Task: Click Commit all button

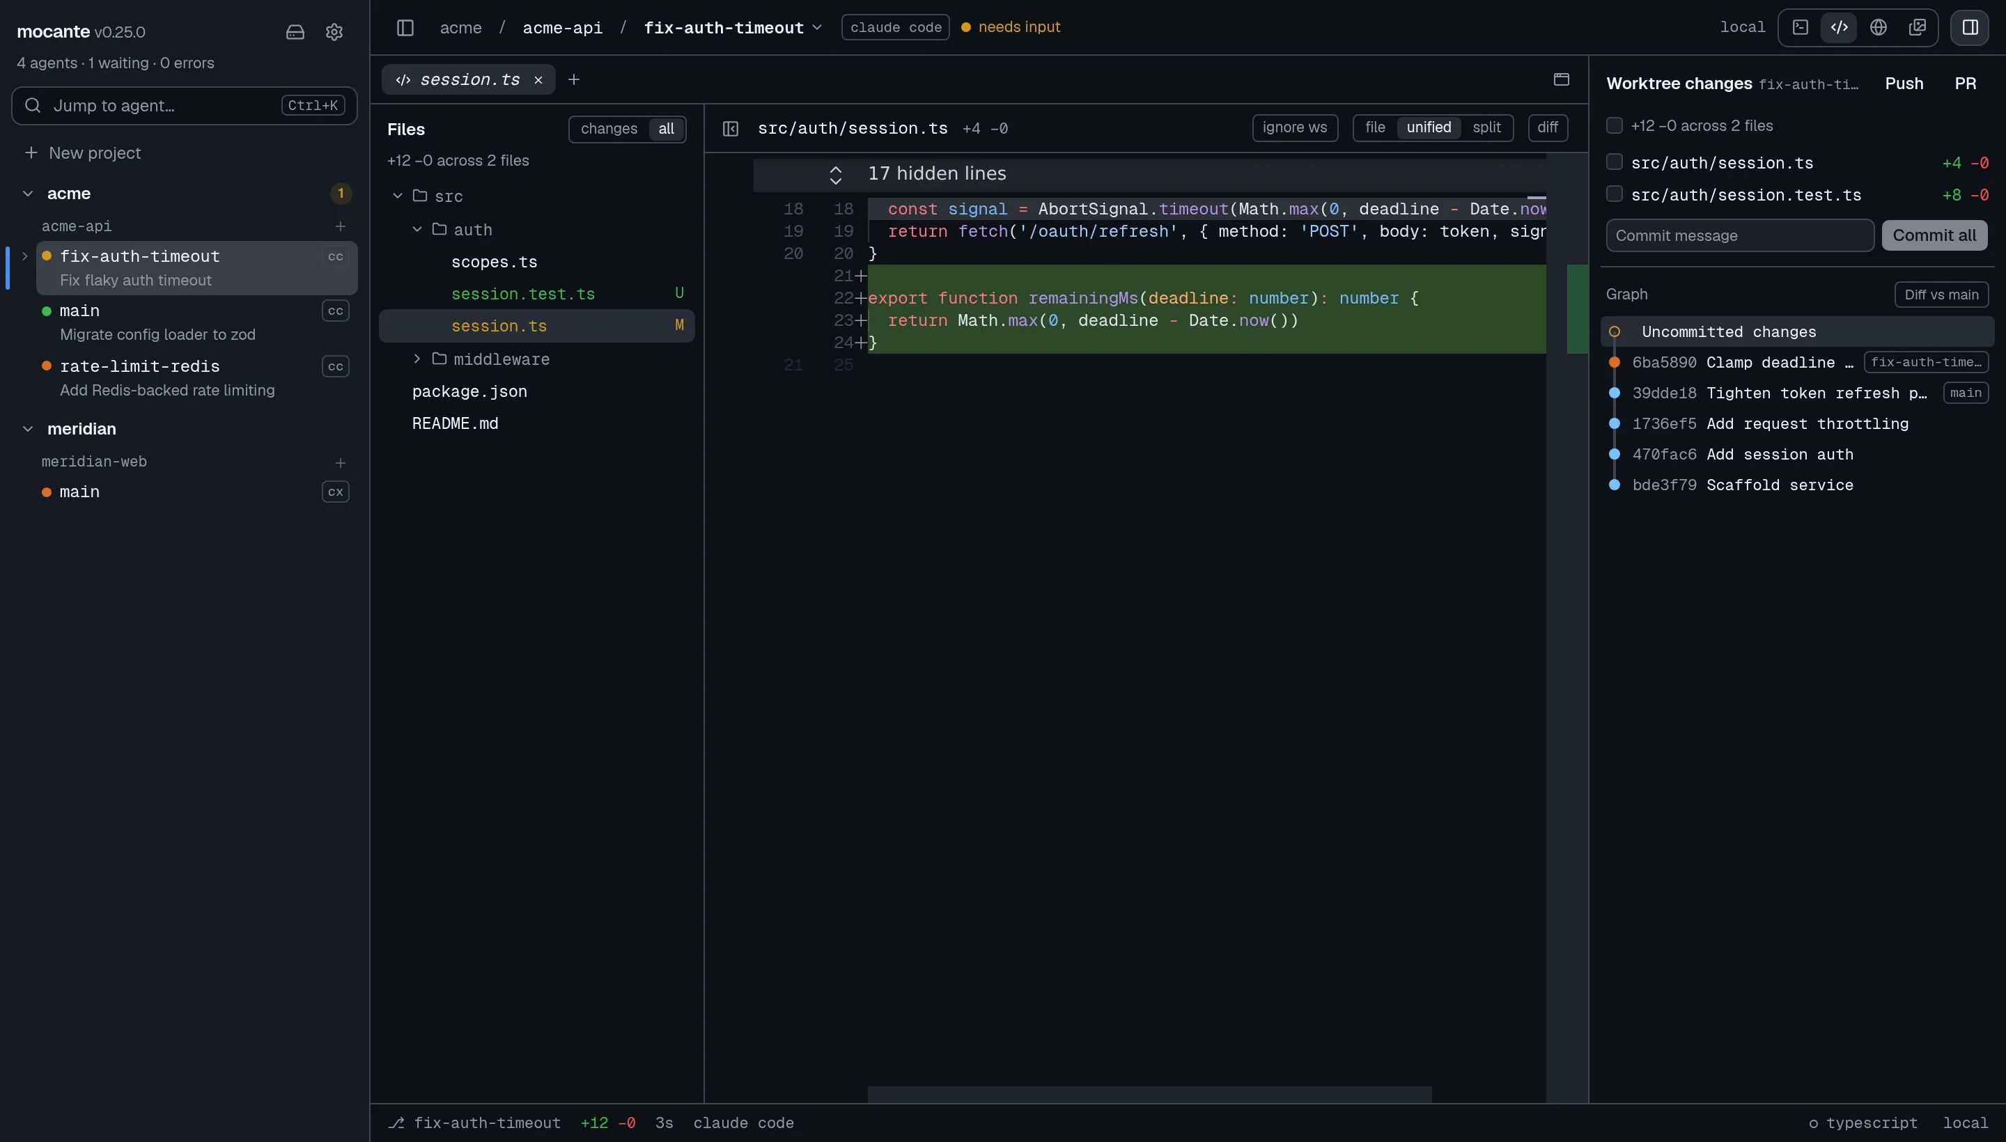Action: pyautogui.click(x=1934, y=235)
